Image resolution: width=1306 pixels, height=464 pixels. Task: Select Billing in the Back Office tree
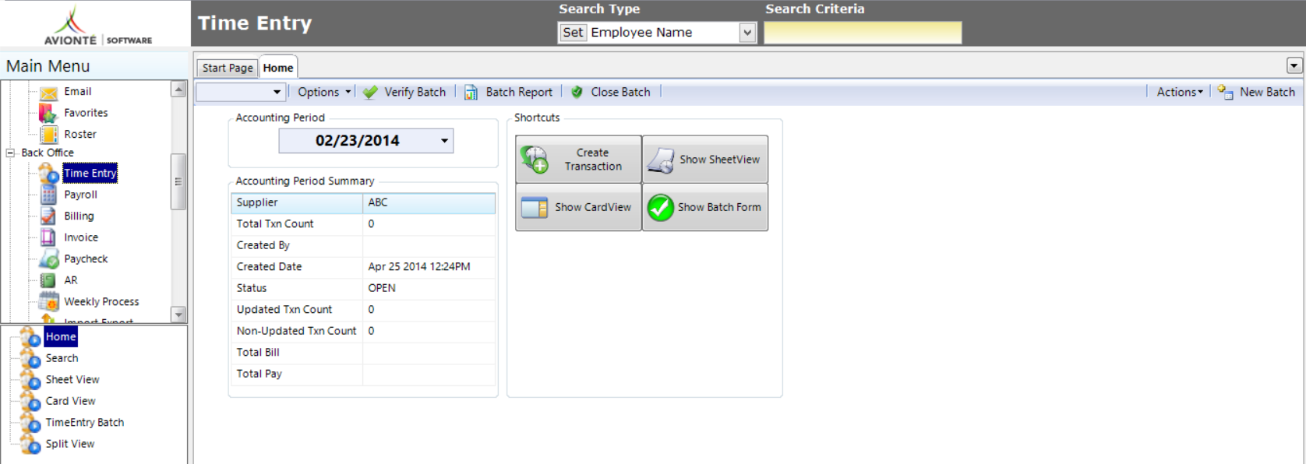pos(79,216)
